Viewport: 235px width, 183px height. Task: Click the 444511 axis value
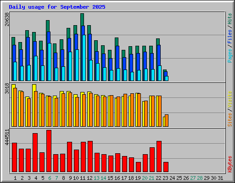point(7,137)
